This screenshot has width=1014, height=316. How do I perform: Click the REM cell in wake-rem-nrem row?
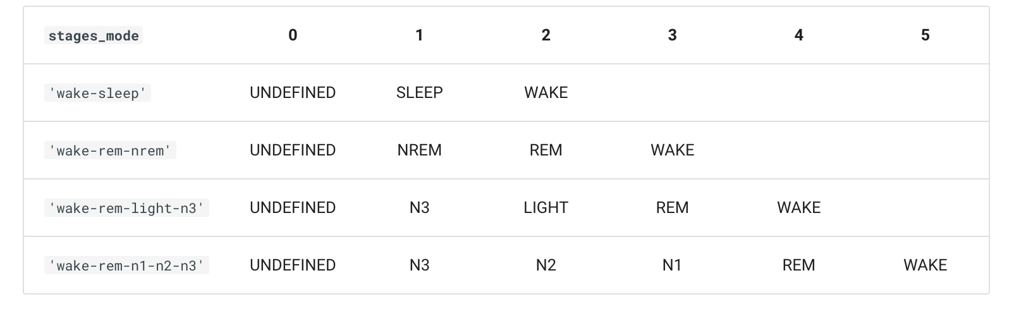coord(546,150)
